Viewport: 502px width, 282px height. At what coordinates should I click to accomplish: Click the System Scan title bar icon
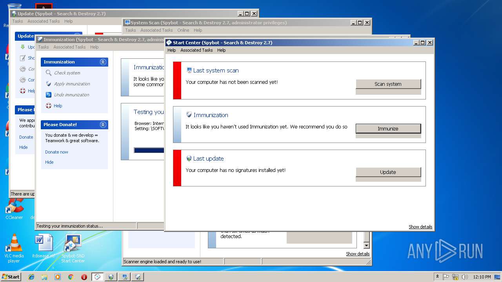coord(127,23)
